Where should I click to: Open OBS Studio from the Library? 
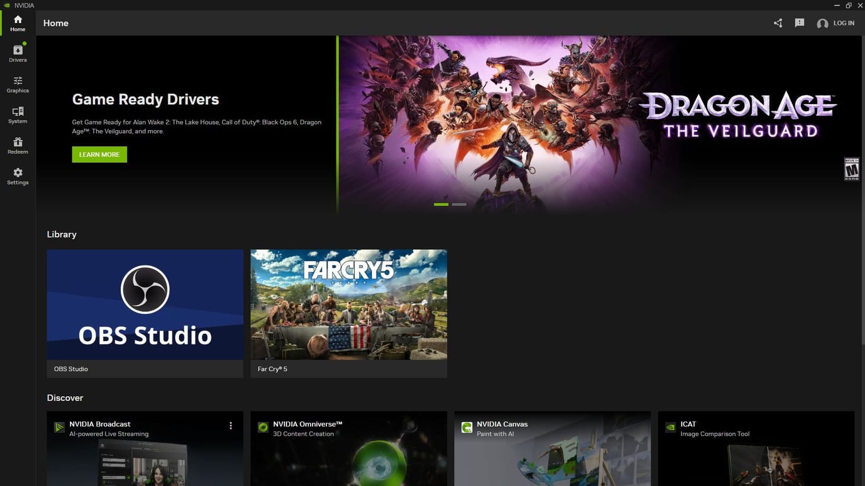pos(145,304)
